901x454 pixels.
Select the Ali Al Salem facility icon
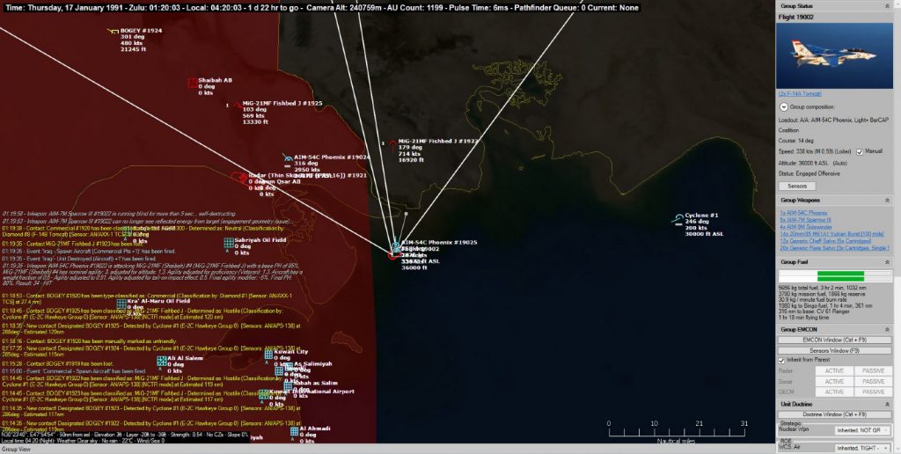(162, 361)
